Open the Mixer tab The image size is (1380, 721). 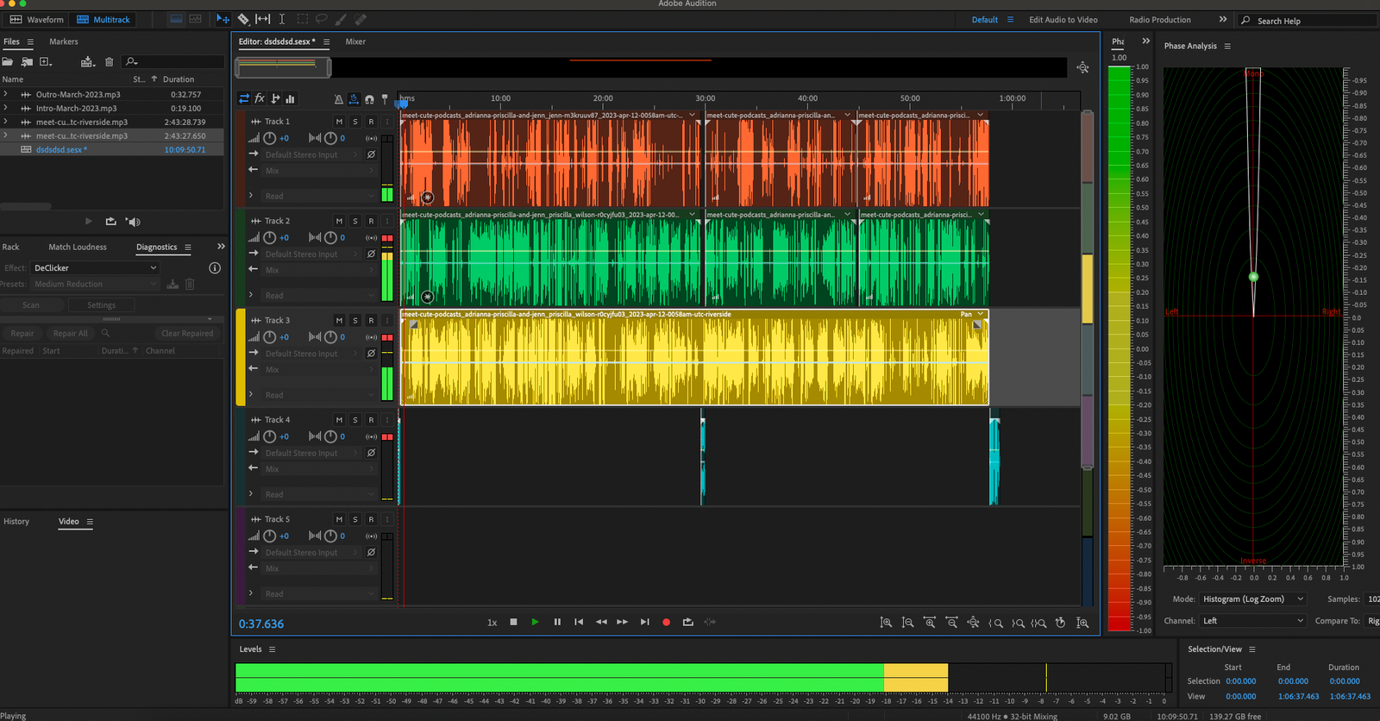(355, 41)
